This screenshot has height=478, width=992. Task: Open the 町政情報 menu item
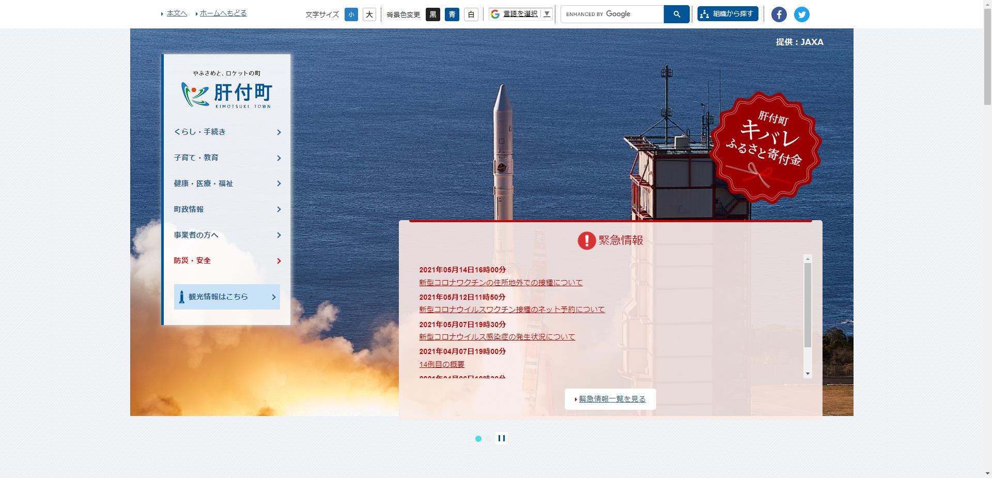[x=227, y=209]
